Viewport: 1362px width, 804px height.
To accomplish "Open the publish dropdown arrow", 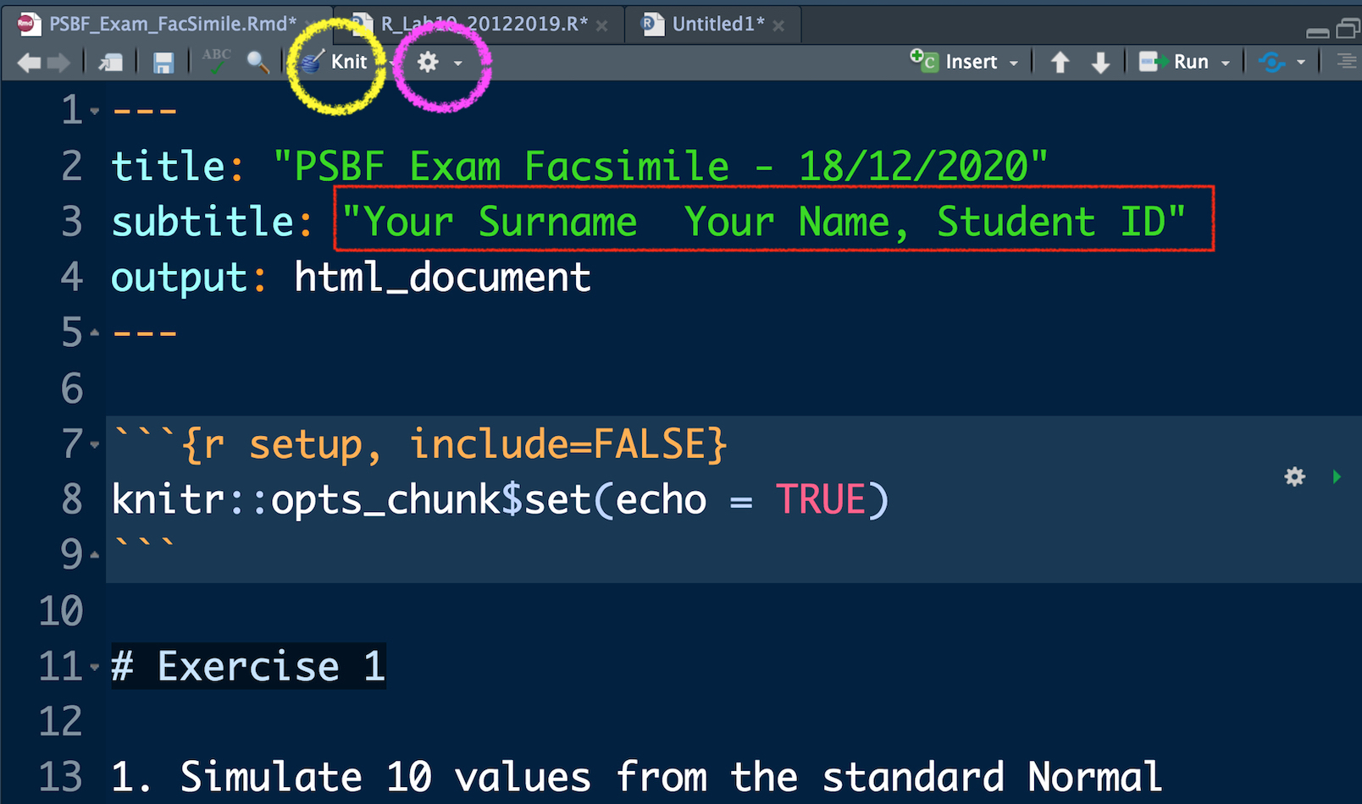I will point(1301,63).
